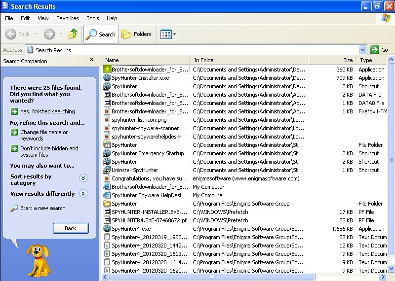Select the spyhunter-list-icon.png file icon
Viewport: 395px width, 281px height.
pos(107,120)
